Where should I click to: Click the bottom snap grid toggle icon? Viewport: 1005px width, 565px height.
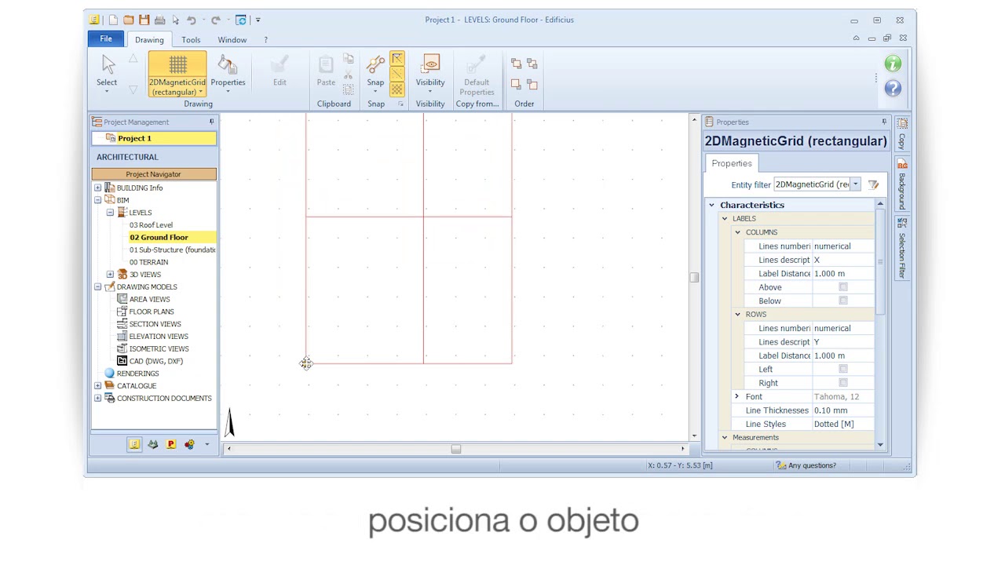(397, 89)
